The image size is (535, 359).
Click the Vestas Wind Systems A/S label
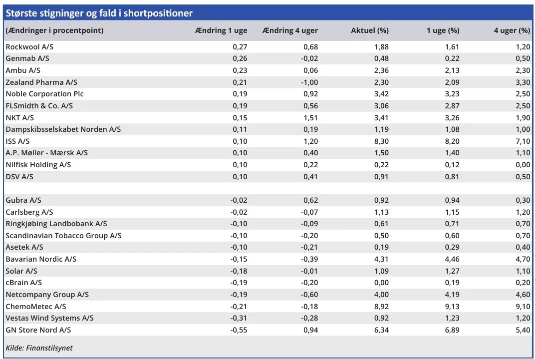pyautogui.click(x=49, y=318)
